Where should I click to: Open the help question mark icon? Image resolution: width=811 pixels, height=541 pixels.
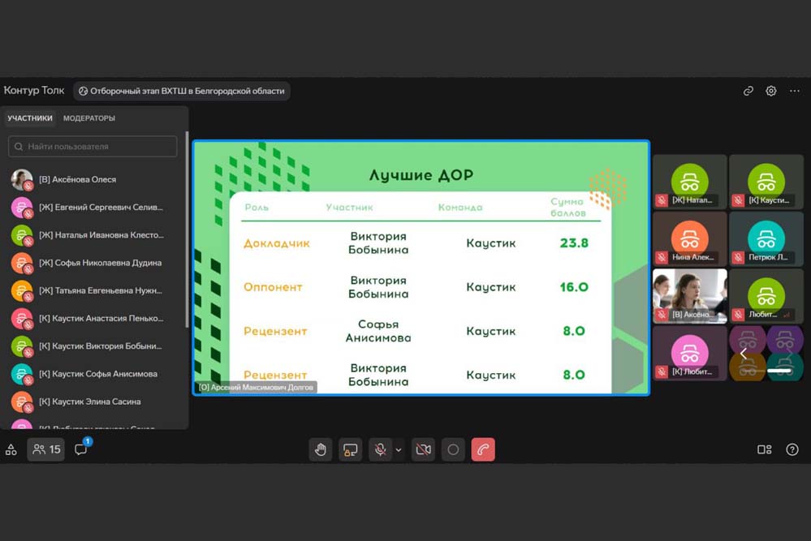pos(792,449)
